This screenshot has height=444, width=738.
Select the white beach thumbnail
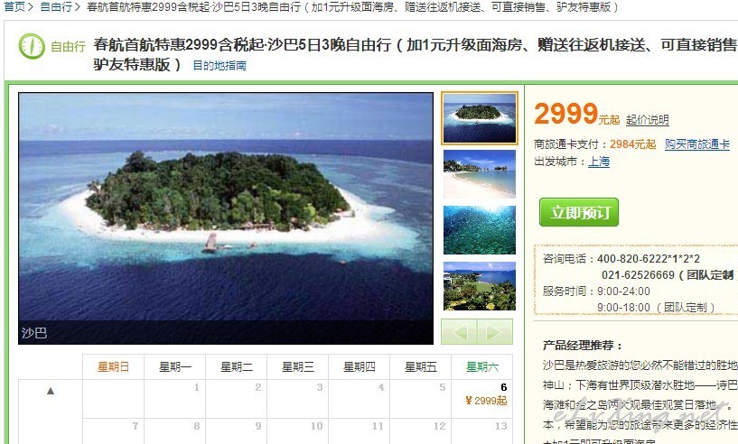pyautogui.click(x=479, y=174)
